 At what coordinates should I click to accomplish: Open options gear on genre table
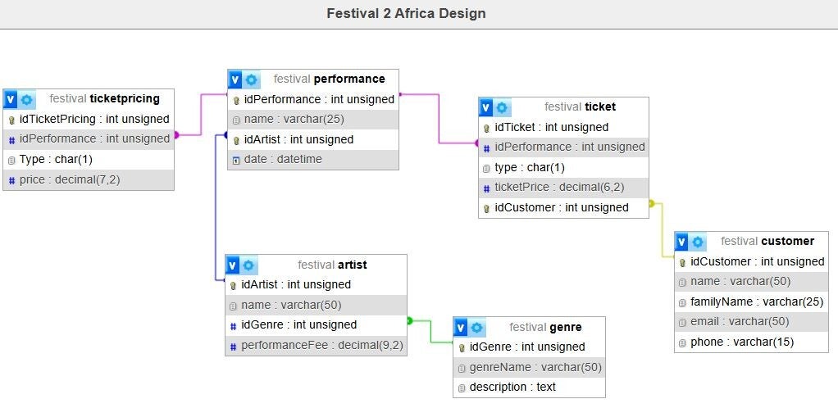[476, 327]
